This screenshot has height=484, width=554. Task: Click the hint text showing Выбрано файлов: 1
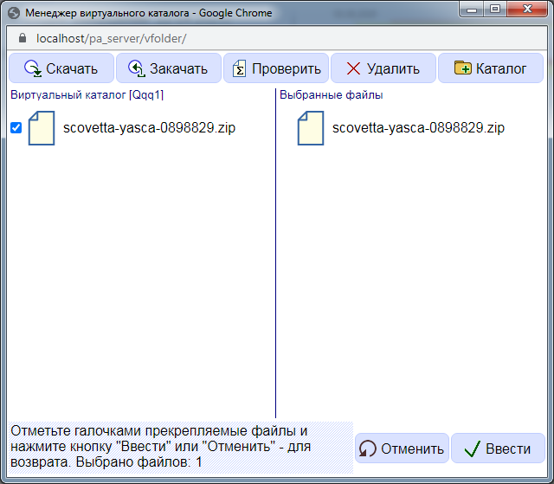(181, 447)
